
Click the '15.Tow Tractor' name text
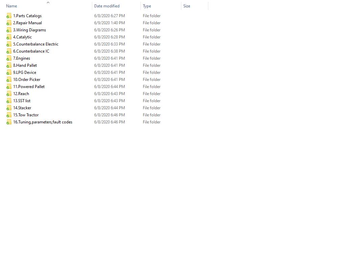26,115
